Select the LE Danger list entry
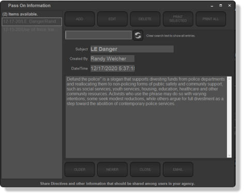Image resolution: width=244 pixels, height=195 pixels. 32,22
